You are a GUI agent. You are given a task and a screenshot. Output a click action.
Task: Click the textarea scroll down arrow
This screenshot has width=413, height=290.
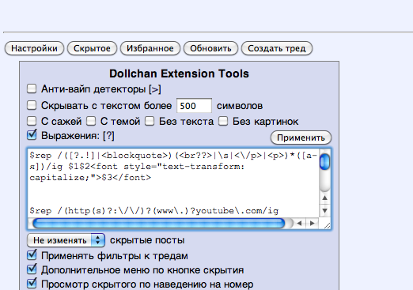point(324,211)
